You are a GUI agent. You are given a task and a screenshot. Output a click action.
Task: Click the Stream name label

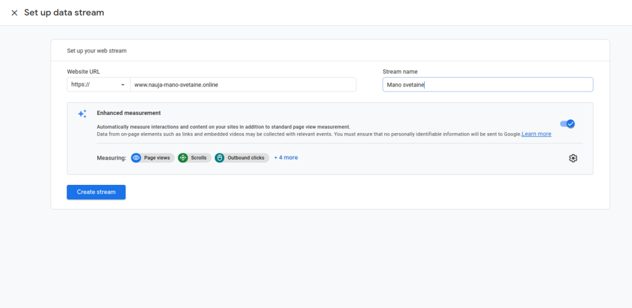[x=399, y=72]
